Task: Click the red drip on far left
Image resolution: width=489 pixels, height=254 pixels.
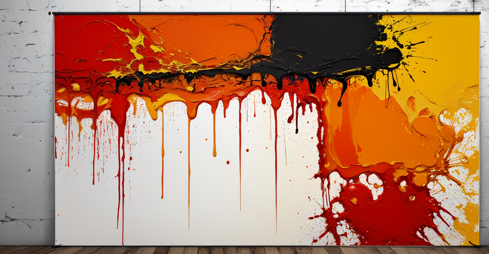Action: (57, 134)
